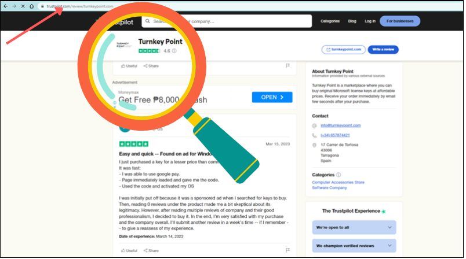Stop page loading with X icon

click(x=23, y=6)
